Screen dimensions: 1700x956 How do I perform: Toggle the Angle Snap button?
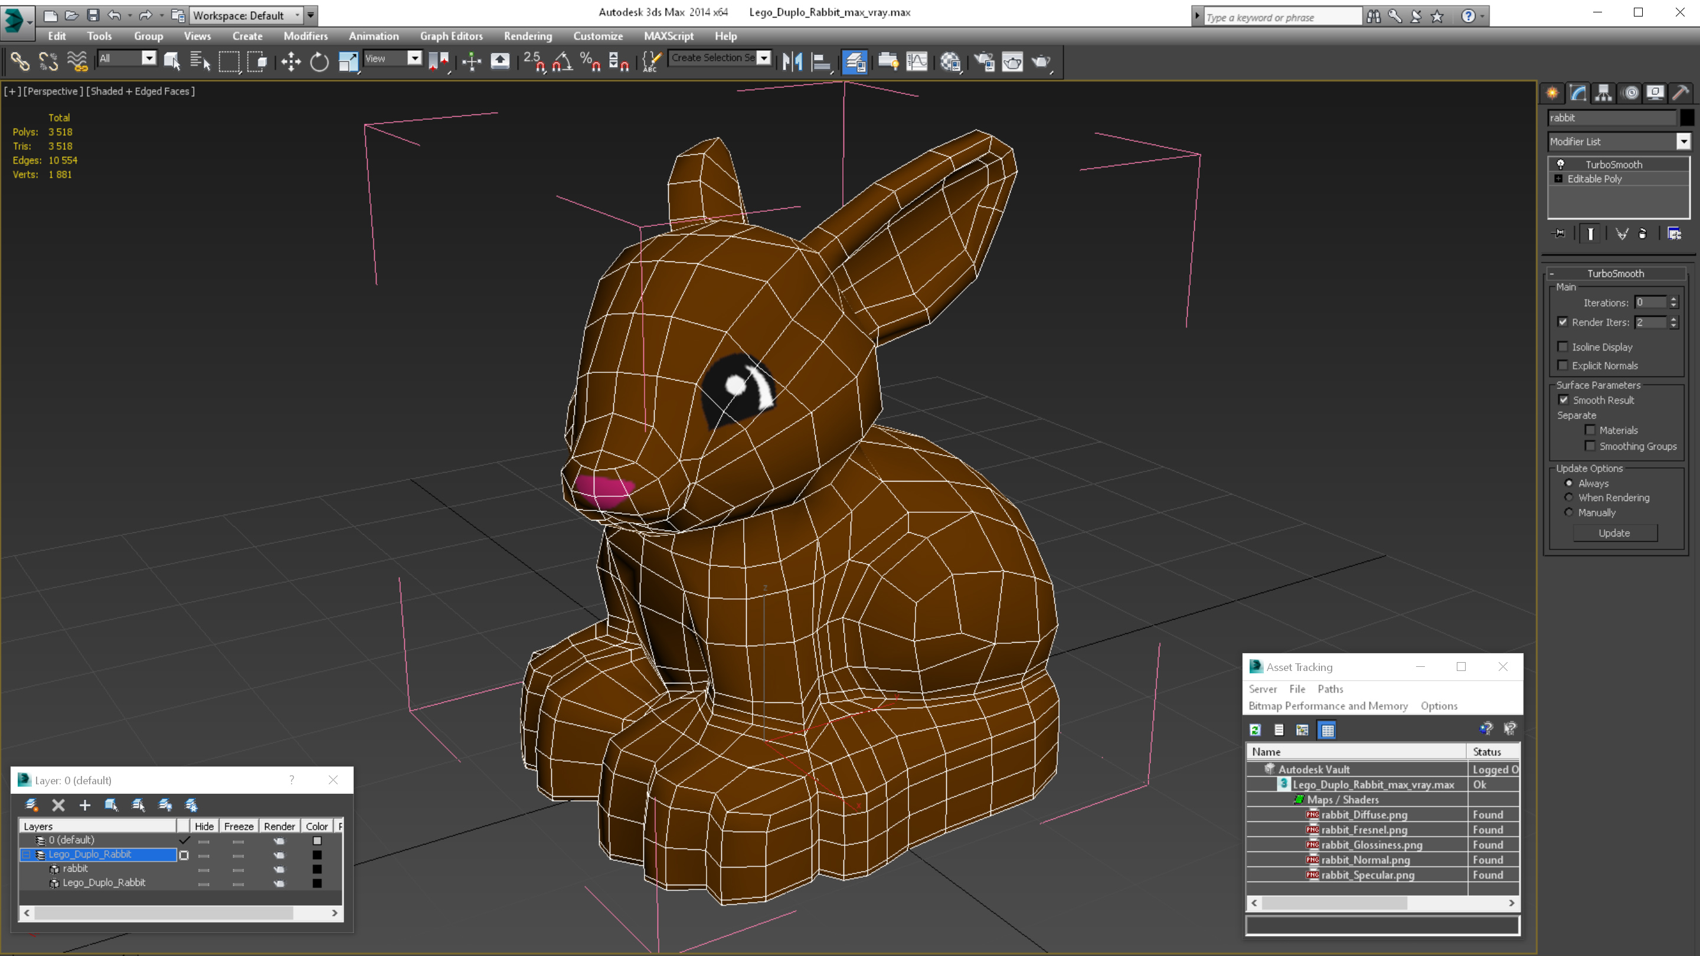pyautogui.click(x=563, y=61)
